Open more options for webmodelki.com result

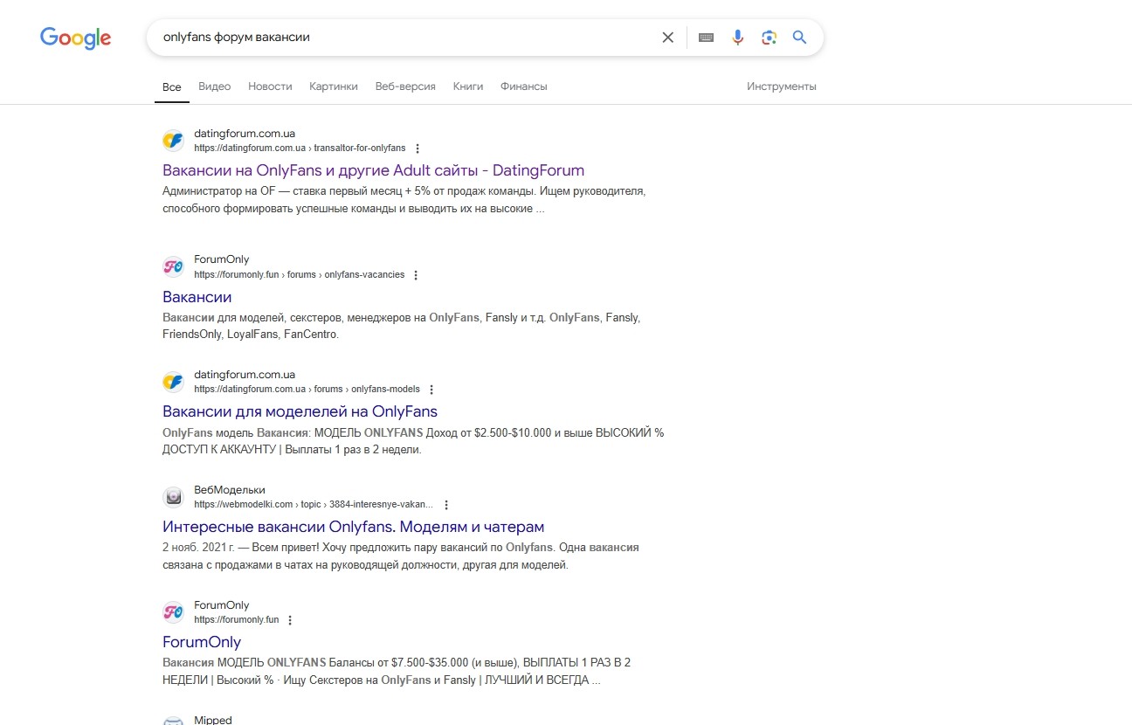(x=446, y=505)
